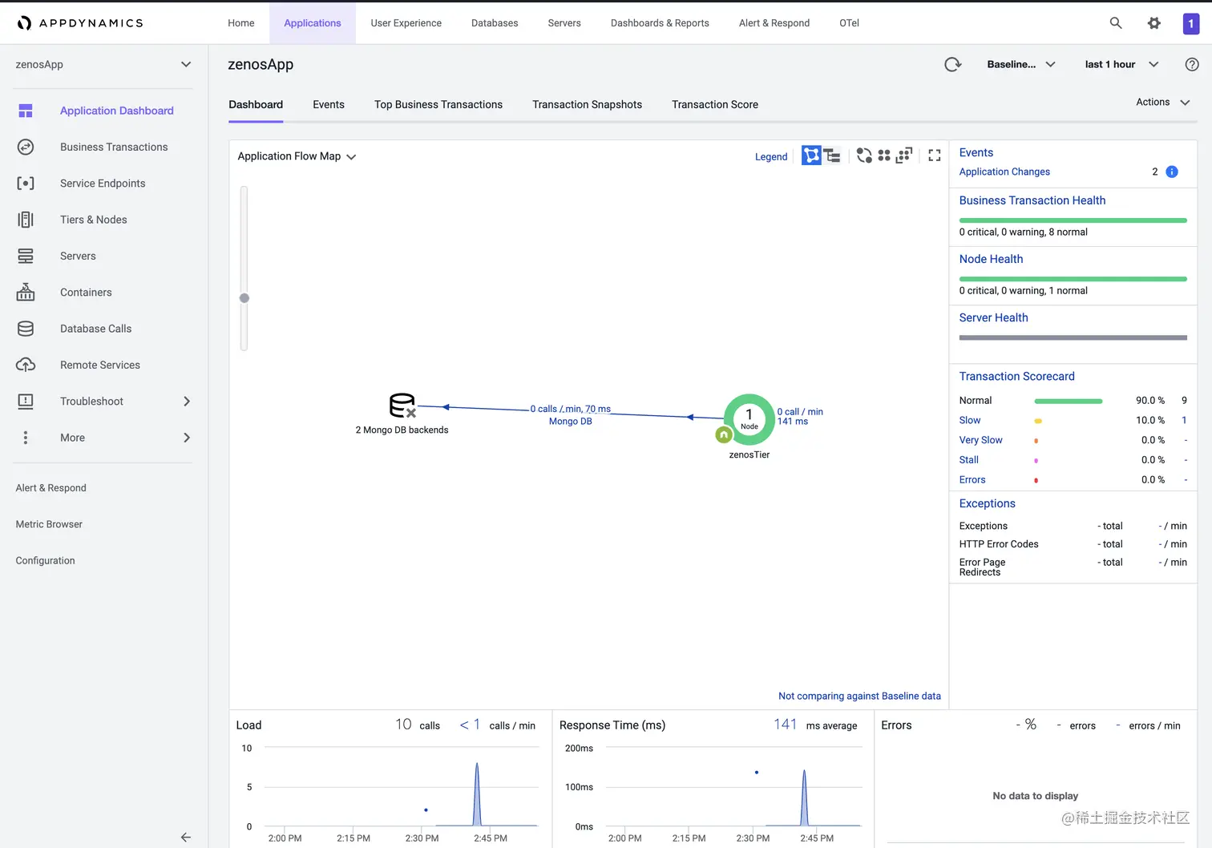Open the settings gear icon
Viewport: 1212px width, 848px height.
1154,23
